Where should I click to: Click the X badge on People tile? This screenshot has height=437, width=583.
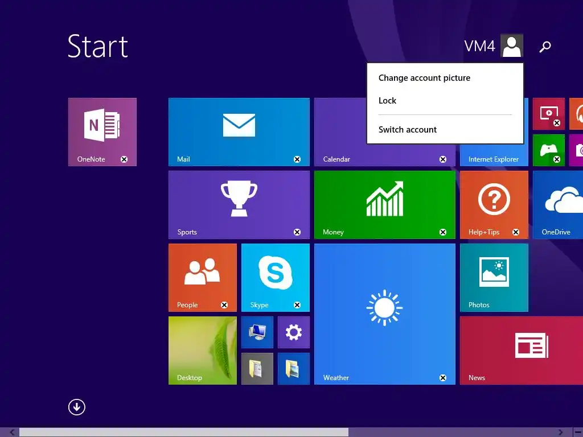pyautogui.click(x=224, y=305)
